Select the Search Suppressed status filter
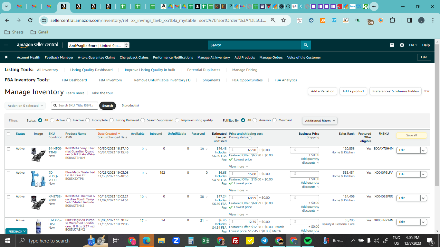The width and height of the screenshot is (440, 247). (x=143, y=120)
